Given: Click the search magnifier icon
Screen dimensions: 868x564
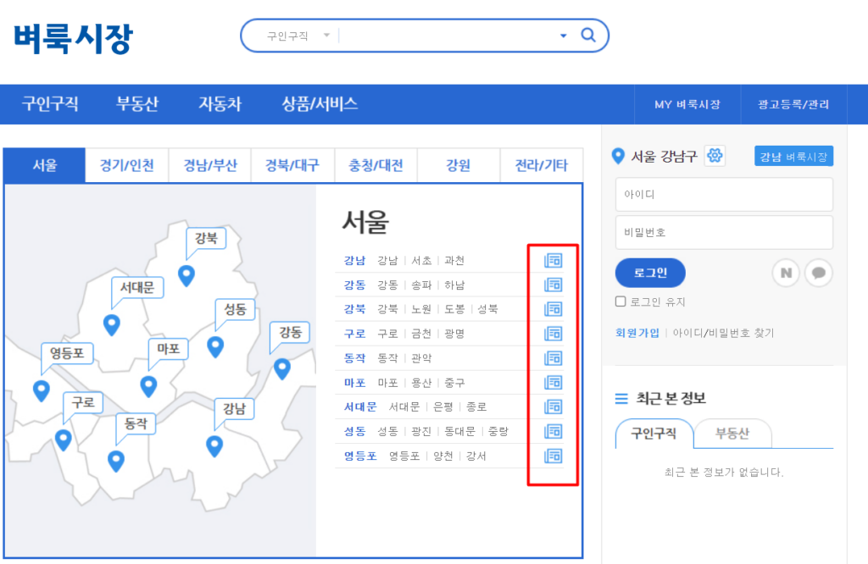Looking at the screenshot, I should coord(588,35).
